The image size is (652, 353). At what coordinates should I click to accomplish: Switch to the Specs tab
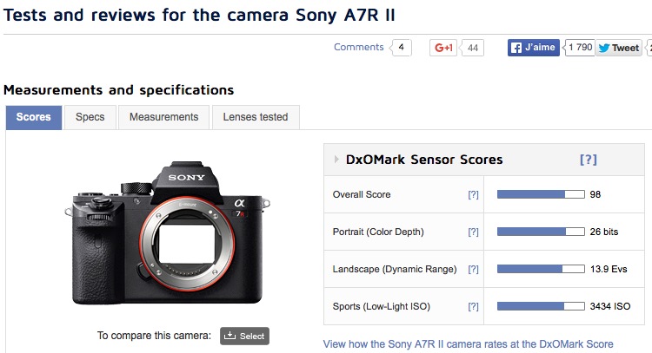[x=90, y=117]
